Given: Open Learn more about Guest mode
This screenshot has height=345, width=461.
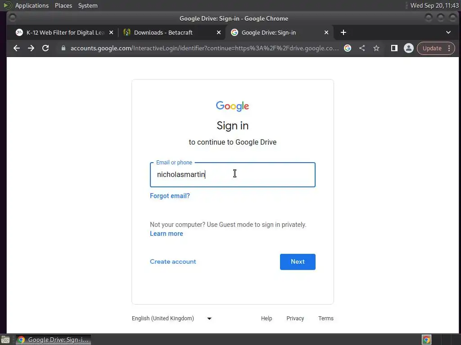Looking at the screenshot, I should [x=167, y=234].
